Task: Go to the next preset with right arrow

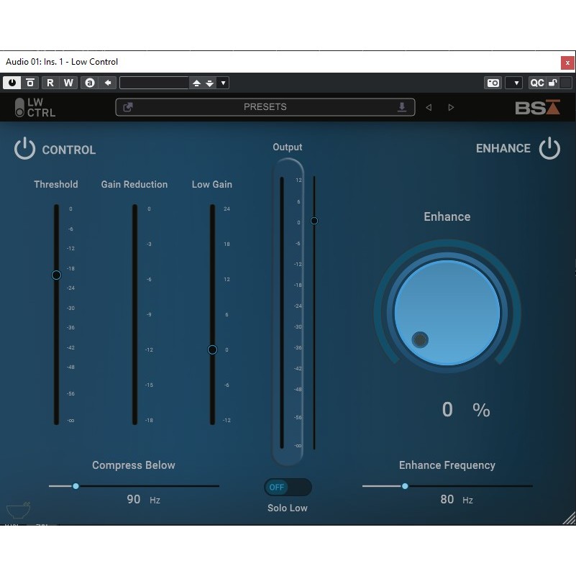Action: pyautogui.click(x=451, y=107)
